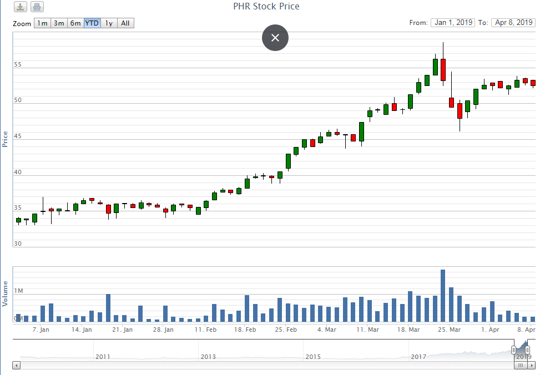
Task: Click the 2015 label in the navigator
Action: tap(313, 357)
